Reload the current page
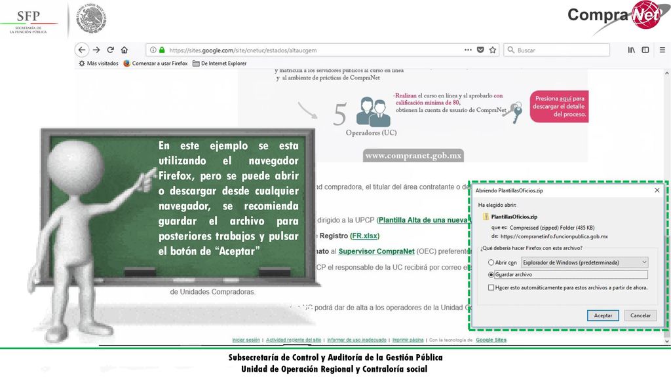The image size is (671, 377). [110, 50]
